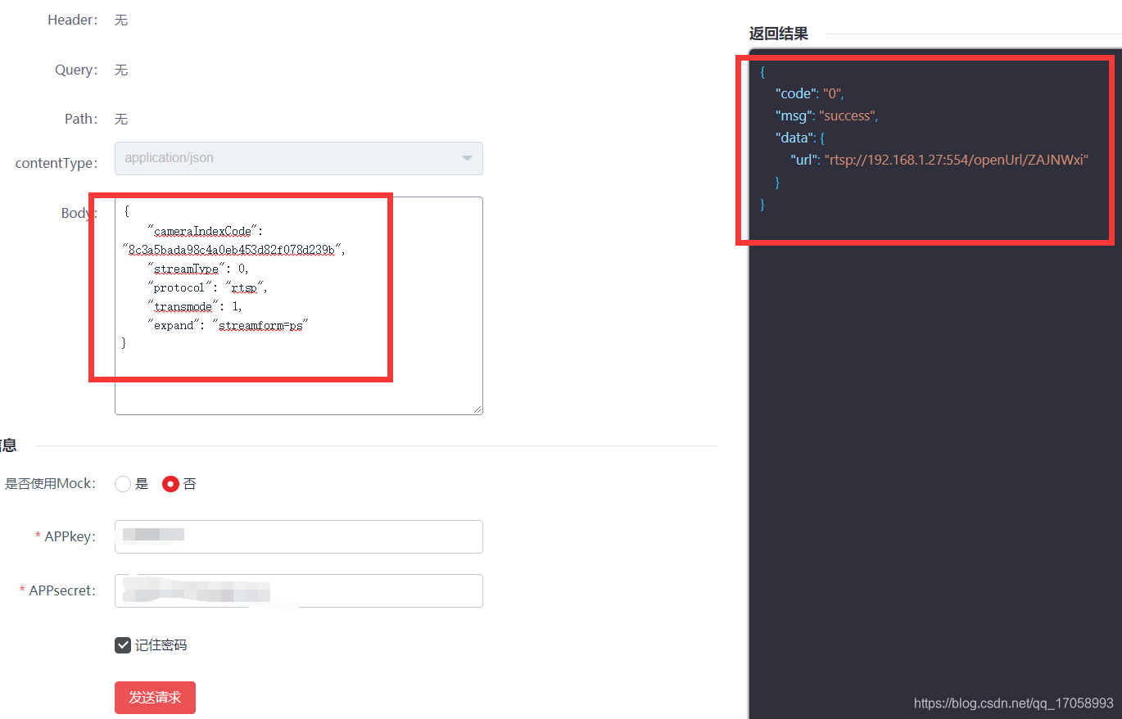Click the Header label
This screenshot has height=719, width=1122.
point(73,20)
